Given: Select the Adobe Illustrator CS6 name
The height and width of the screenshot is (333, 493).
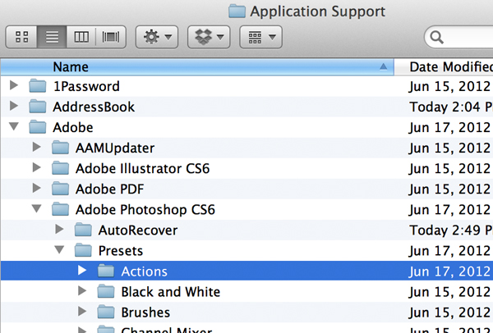Looking at the screenshot, I should (143, 168).
